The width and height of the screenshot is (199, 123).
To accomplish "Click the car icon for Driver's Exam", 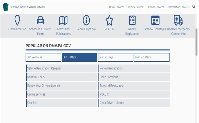I will [40, 20].
